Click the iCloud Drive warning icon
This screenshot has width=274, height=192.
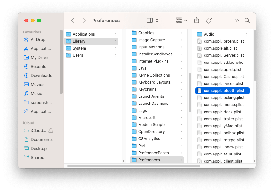tap(51, 131)
